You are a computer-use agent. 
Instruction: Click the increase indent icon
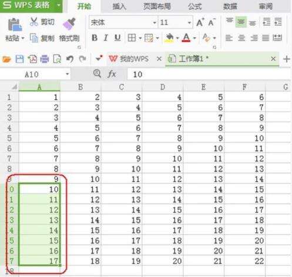coord(278,22)
